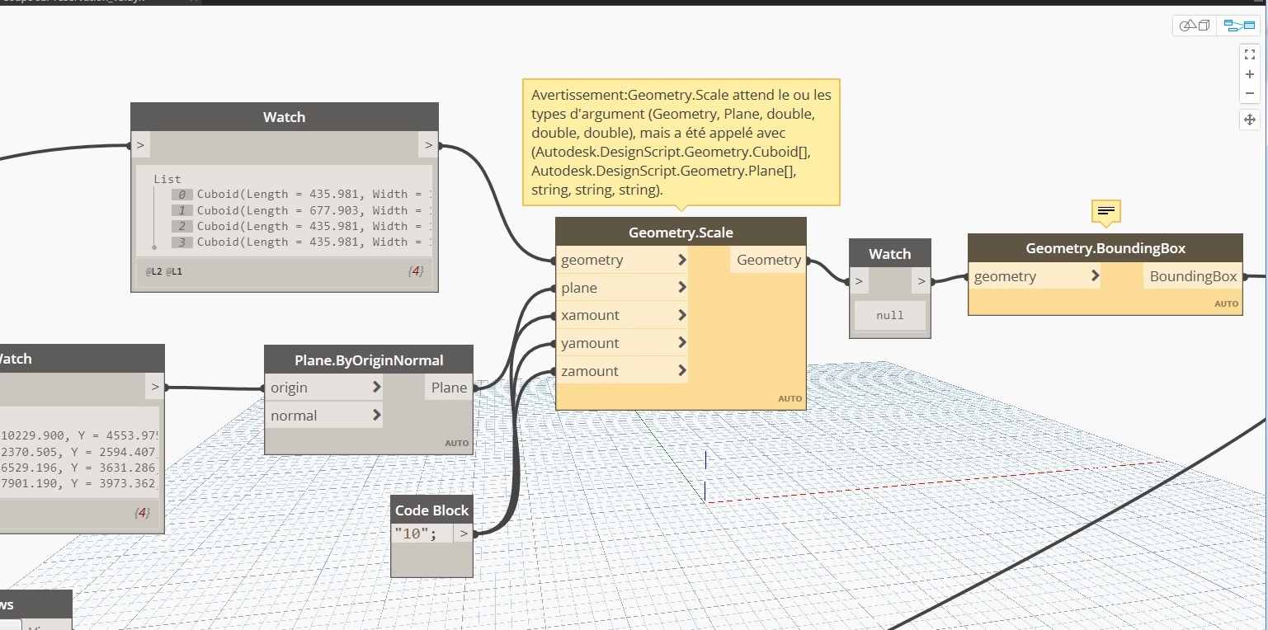Image resolution: width=1268 pixels, height=630 pixels.
Task: Expand the xamount port chevron
Action: click(681, 315)
